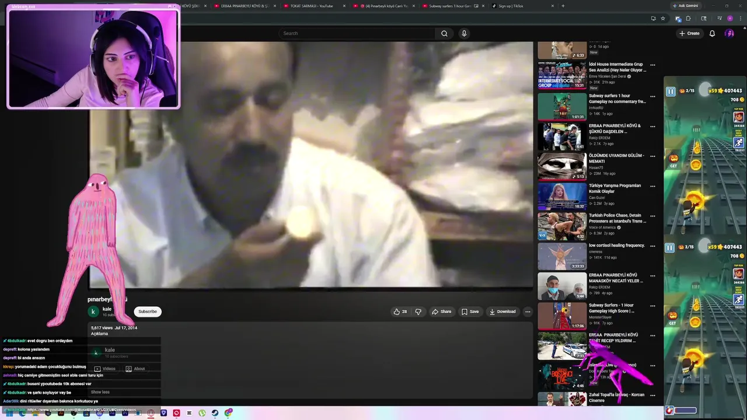Open YouTube notifications bell
Screen dimensions: 747x420
(712, 33)
